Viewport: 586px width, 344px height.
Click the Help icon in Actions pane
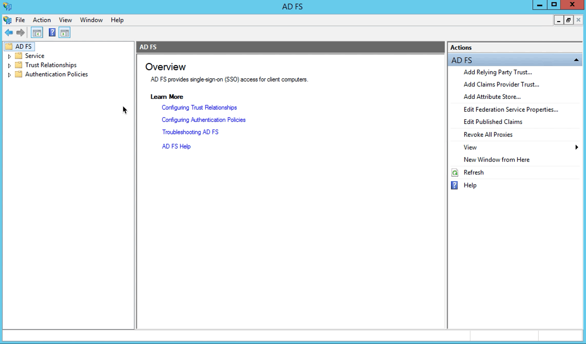pyautogui.click(x=454, y=185)
